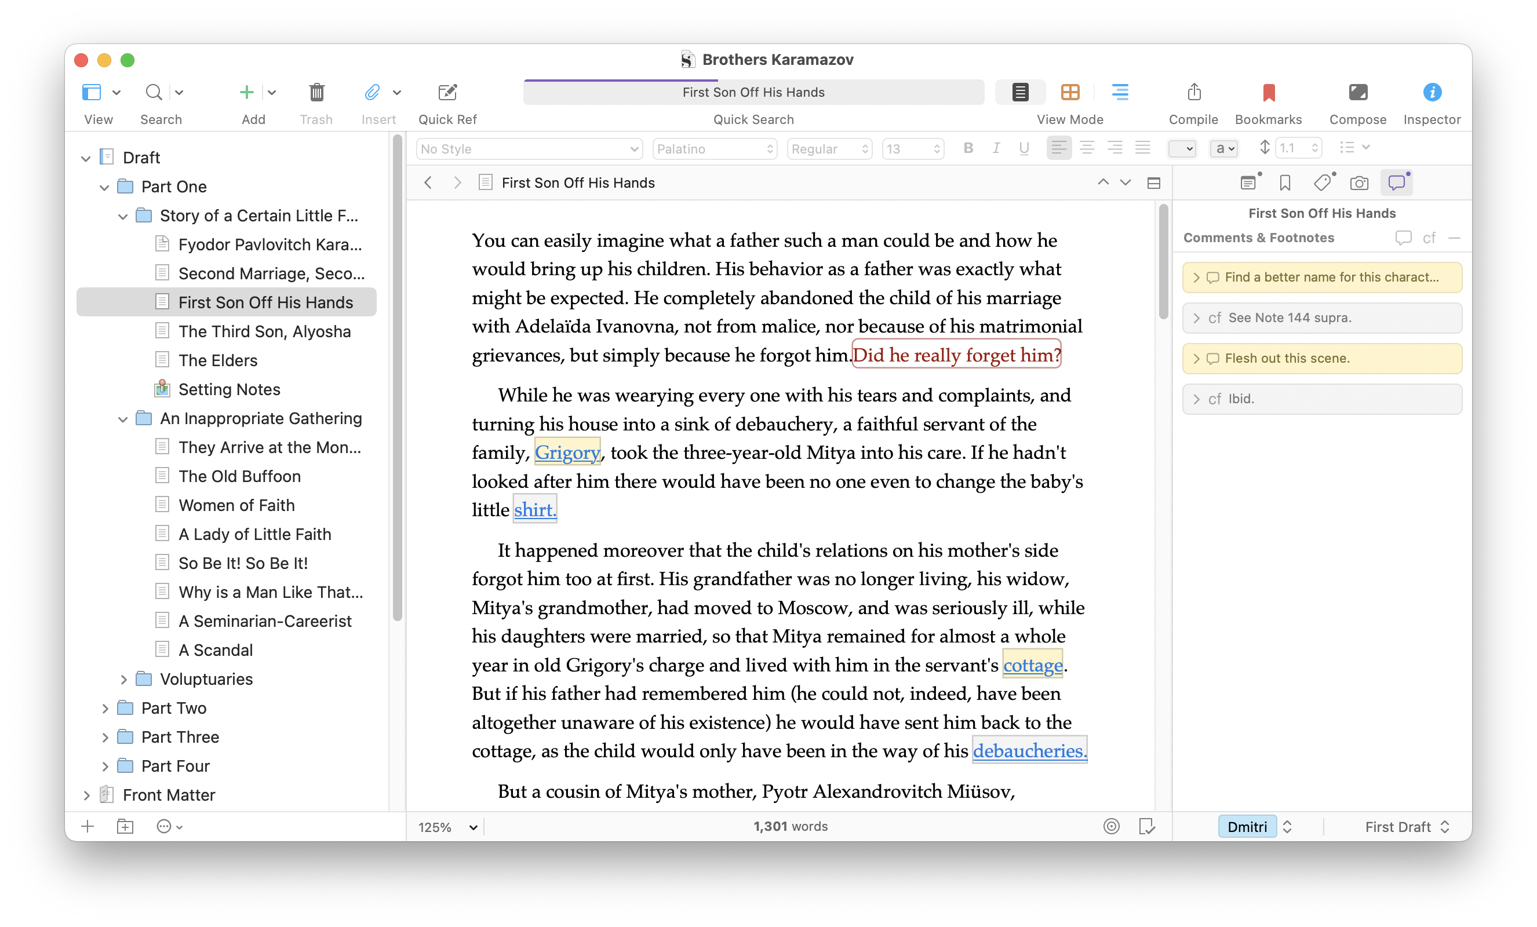
Task: Open Quick Ref panel
Action: click(x=447, y=92)
